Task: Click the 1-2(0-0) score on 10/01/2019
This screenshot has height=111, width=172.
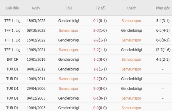Action: click(x=100, y=60)
